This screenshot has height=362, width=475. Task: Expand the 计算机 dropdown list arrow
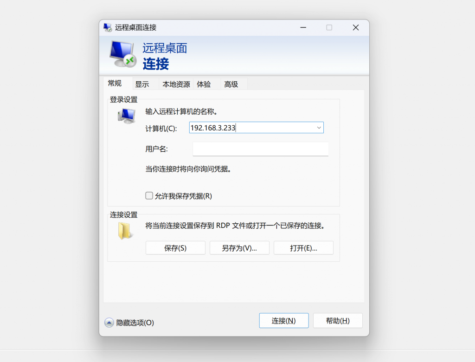click(x=319, y=128)
